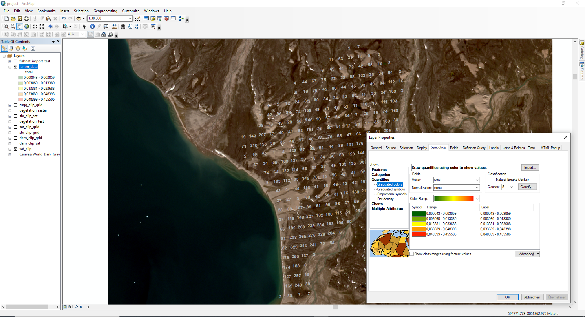Open the Catalog window toolbar icon
Image resolution: width=585 pixels, height=317 pixels.
(153, 19)
